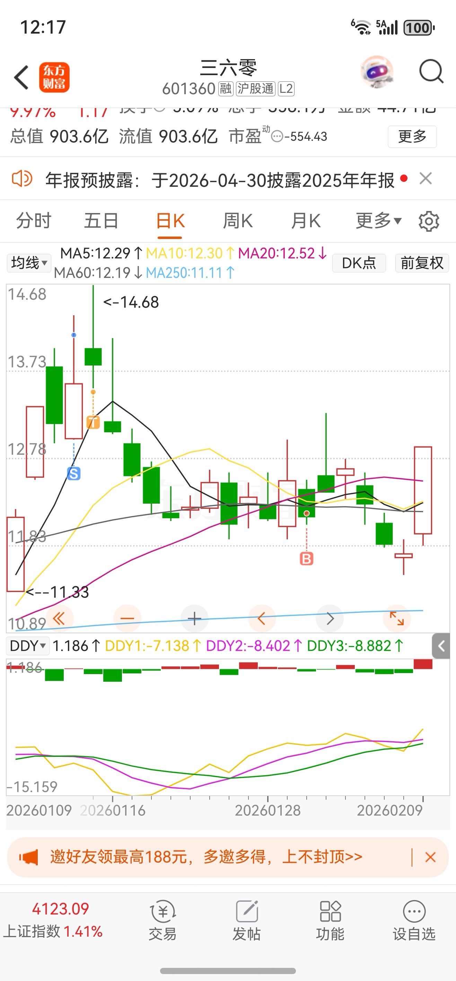Tap MA60:12.19 value
The height and width of the screenshot is (981, 456).
point(98,273)
